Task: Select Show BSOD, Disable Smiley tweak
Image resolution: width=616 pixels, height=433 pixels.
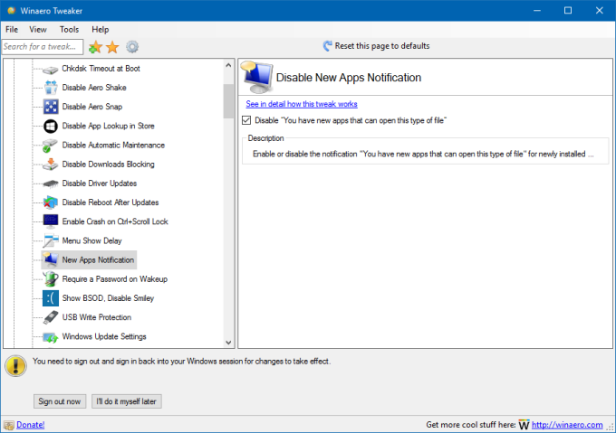Action: pyautogui.click(x=108, y=298)
